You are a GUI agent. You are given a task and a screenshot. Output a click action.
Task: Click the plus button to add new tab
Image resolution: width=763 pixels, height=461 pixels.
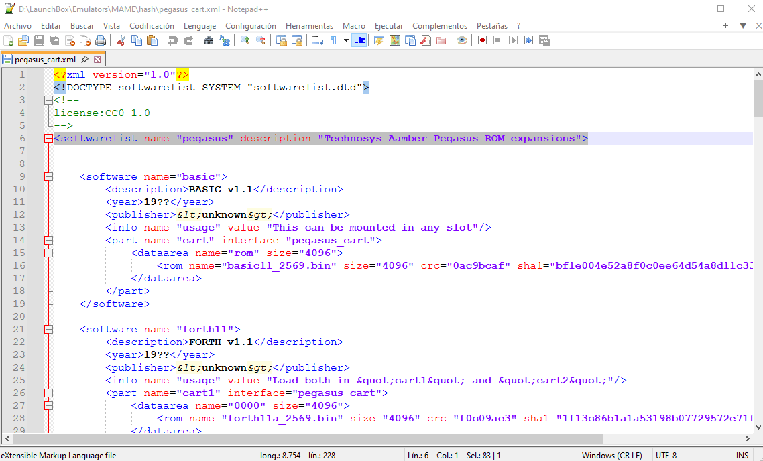coord(725,25)
